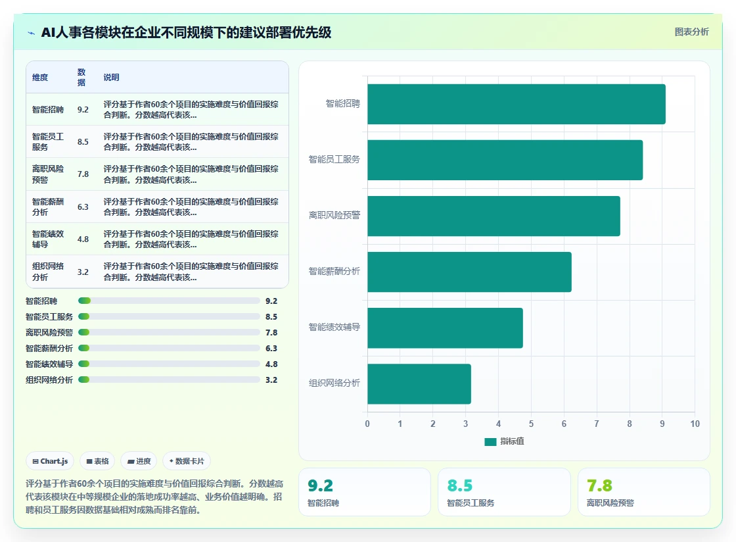The image size is (736, 542).
Task: Open the 9.2 智能招聘 data card
Action: coord(365,492)
